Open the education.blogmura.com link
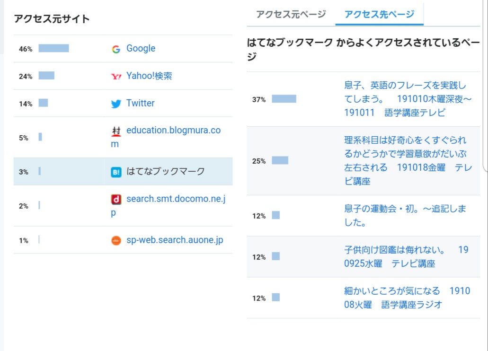Viewport: 488px width, 351px height. tap(173, 130)
